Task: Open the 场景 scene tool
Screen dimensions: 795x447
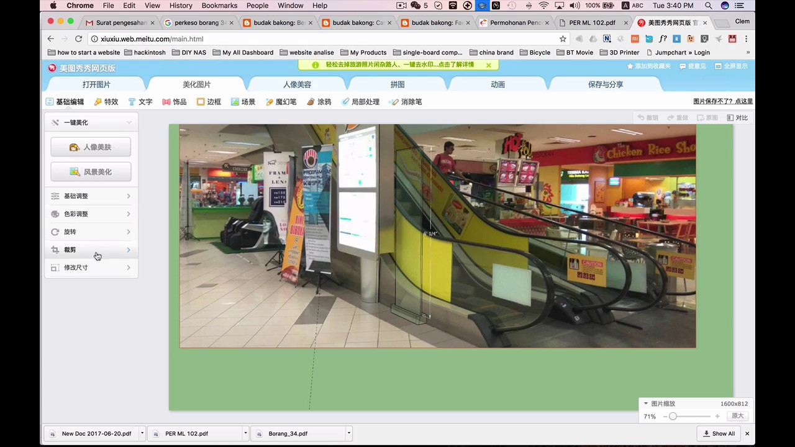Action: pos(243,102)
